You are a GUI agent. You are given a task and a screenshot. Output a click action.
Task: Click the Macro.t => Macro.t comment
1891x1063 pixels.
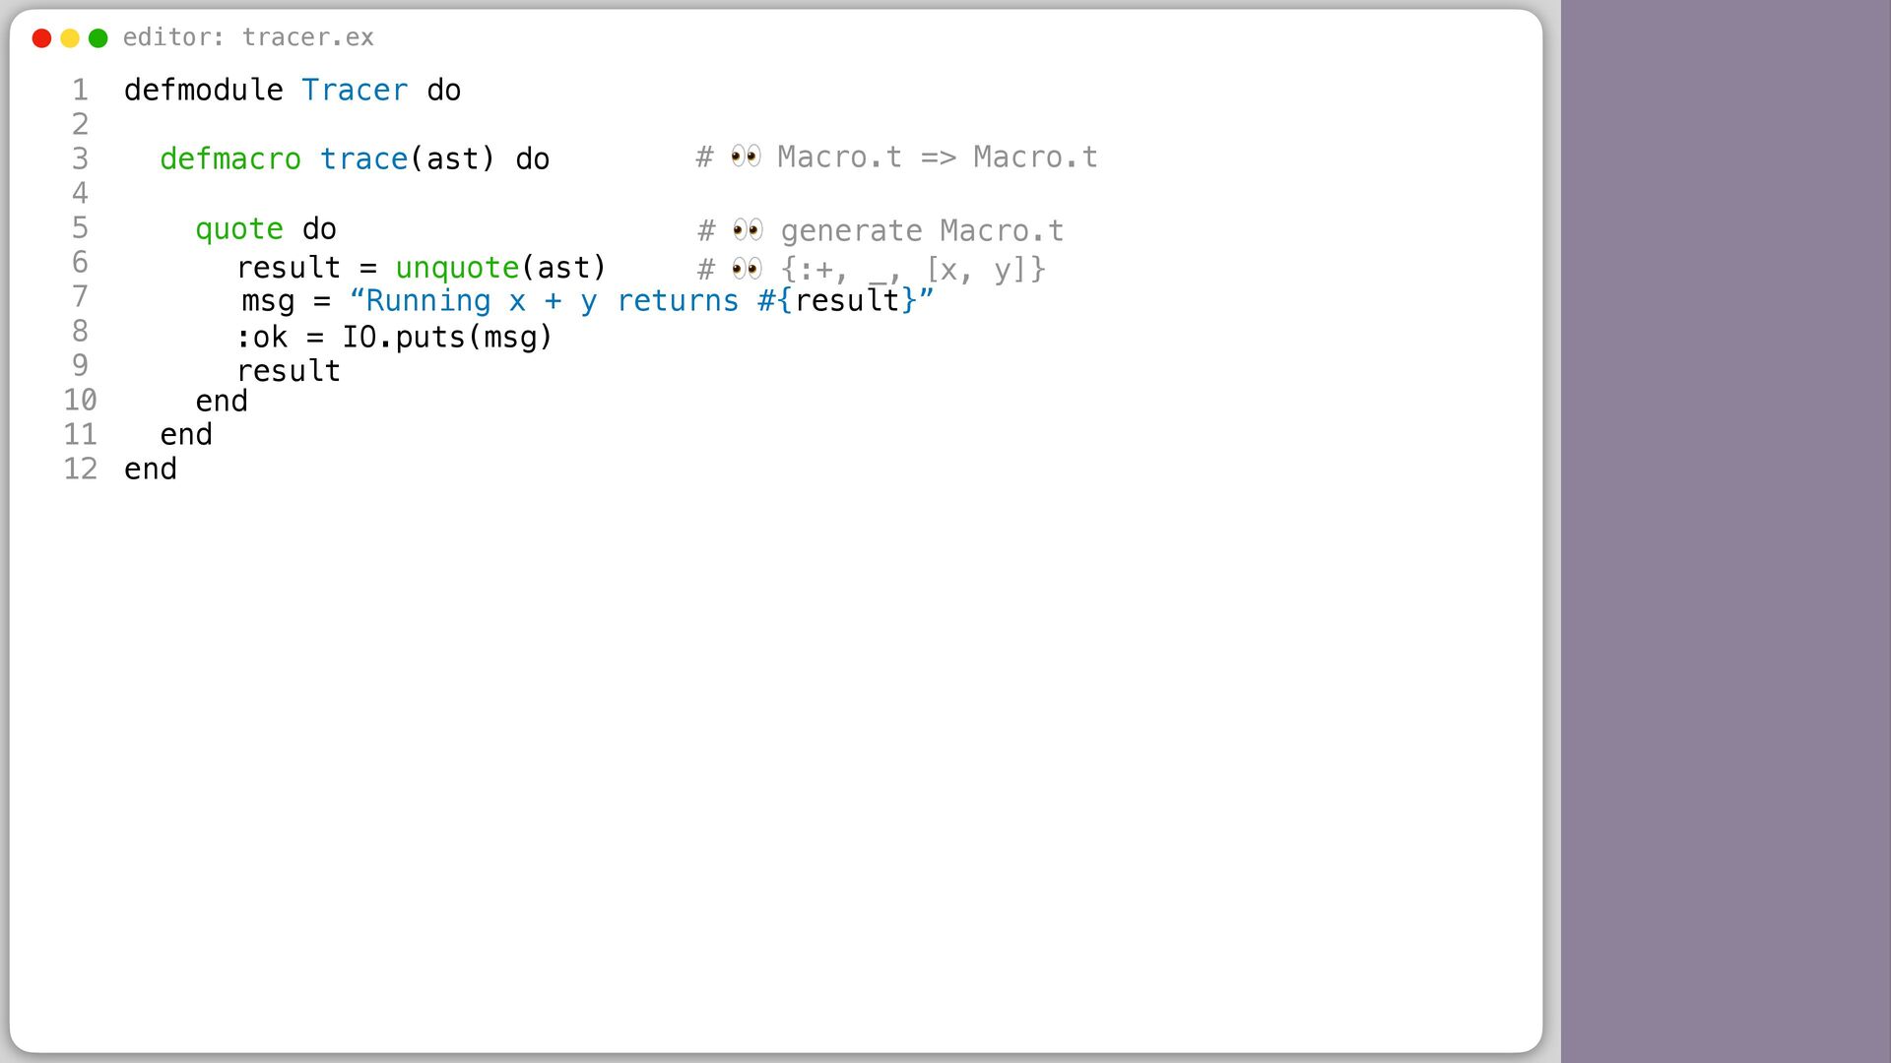pyautogui.click(x=938, y=157)
